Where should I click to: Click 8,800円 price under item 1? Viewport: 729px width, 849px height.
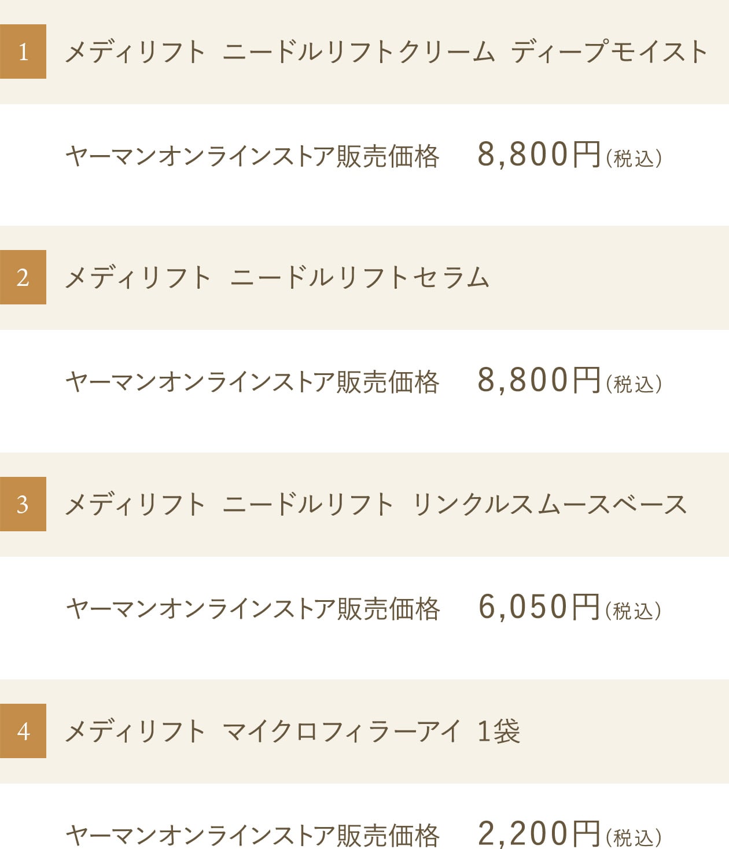point(539,155)
